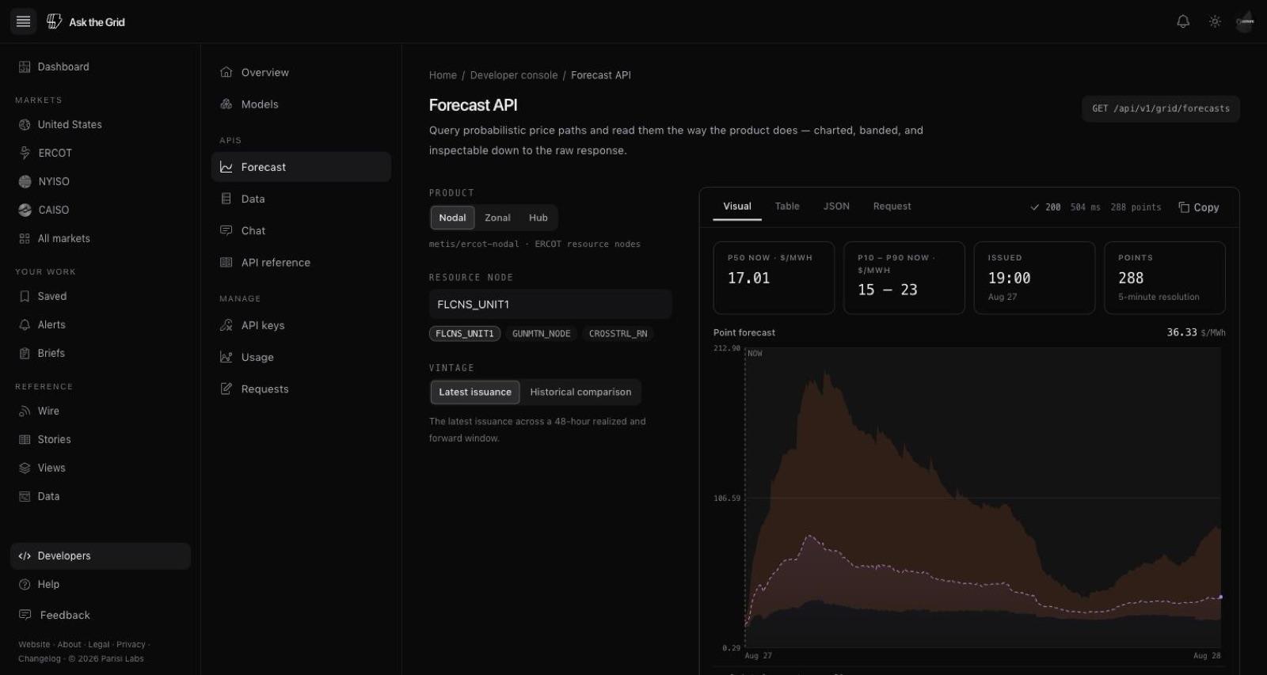Open API reference in the sidebar
The height and width of the screenshot is (675, 1267).
[301, 263]
